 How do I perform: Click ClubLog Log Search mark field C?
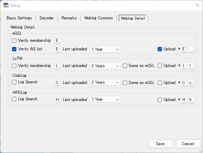tap(57, 83)
